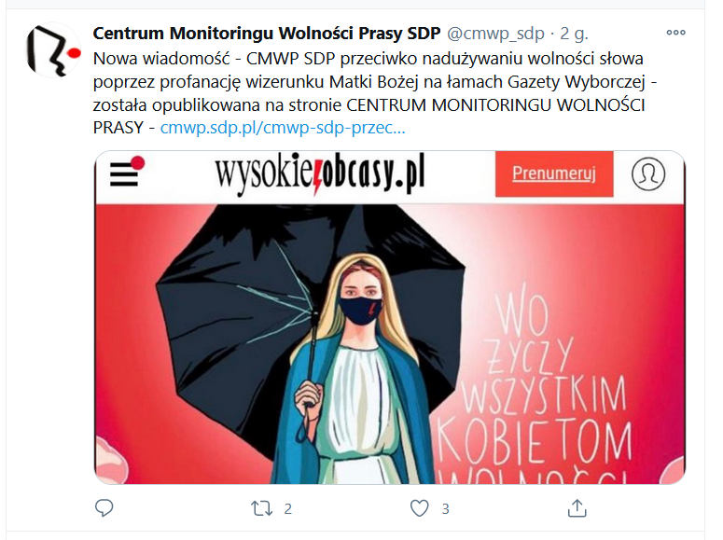Open the tweet's 2 g. timestamp

coord(574,34)
